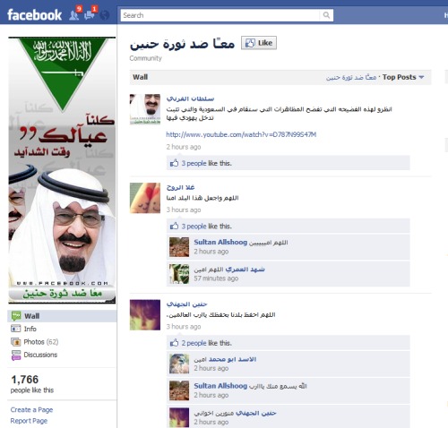The width and height of the screenshot is (448, 428).
Task: Open messages icon with red badge
Action: 90,15
